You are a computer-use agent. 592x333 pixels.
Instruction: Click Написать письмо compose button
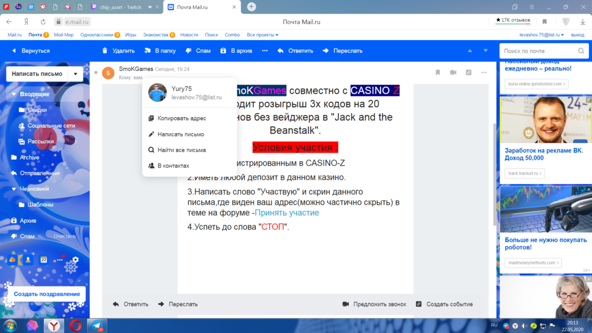coord(37,74)
